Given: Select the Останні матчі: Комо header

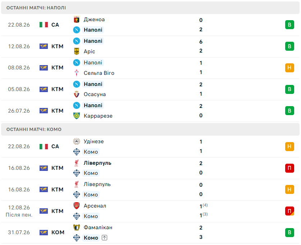Looking at the screenshot, I should click(150, 130).
